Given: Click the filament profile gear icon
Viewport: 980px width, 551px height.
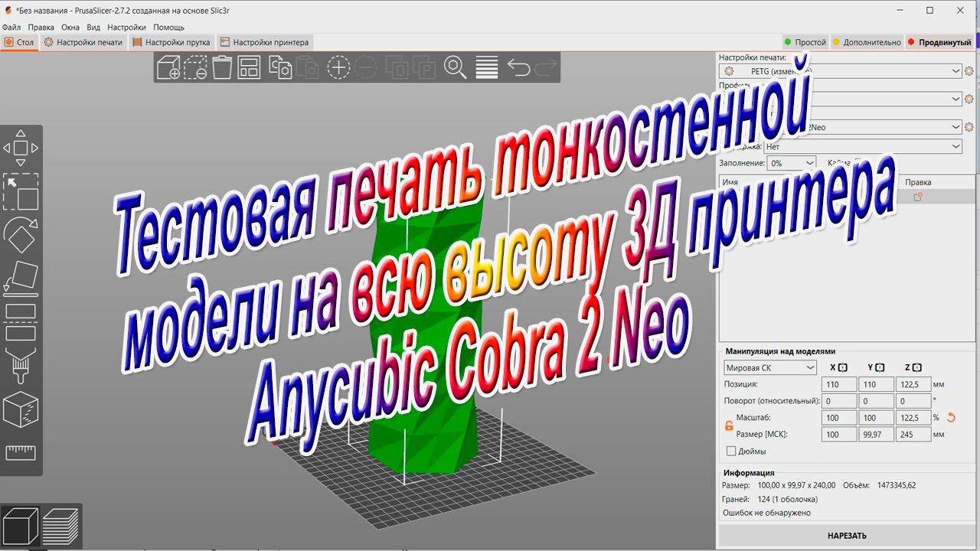Looking at the screenshot, I should tap(969, 99).
